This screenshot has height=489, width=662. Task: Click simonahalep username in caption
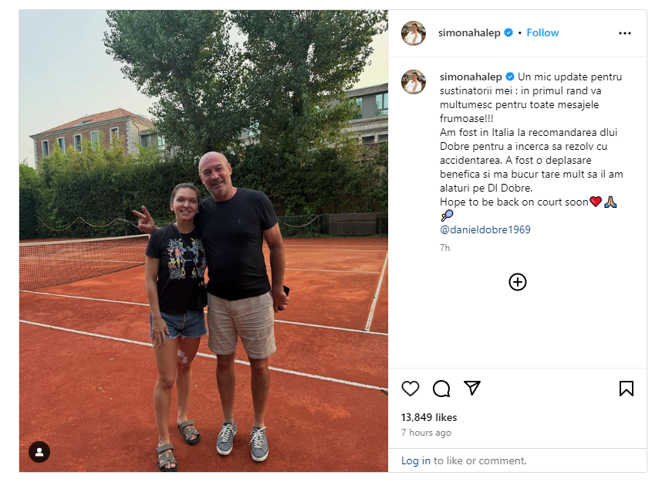(471, 76)
